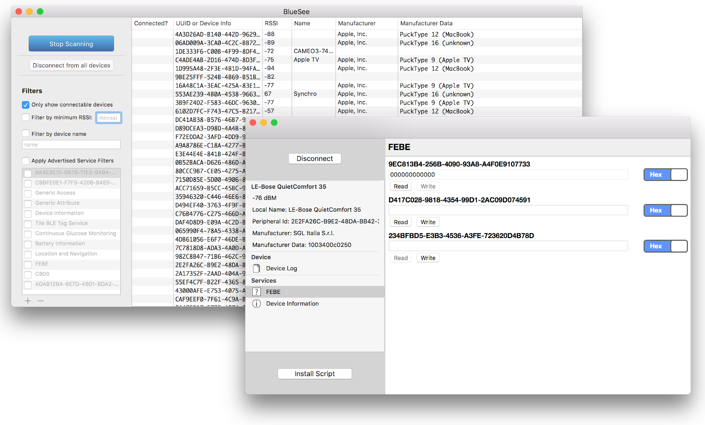Write to the D417C028 characteristic
705x425 pixels.
[428, 222]
